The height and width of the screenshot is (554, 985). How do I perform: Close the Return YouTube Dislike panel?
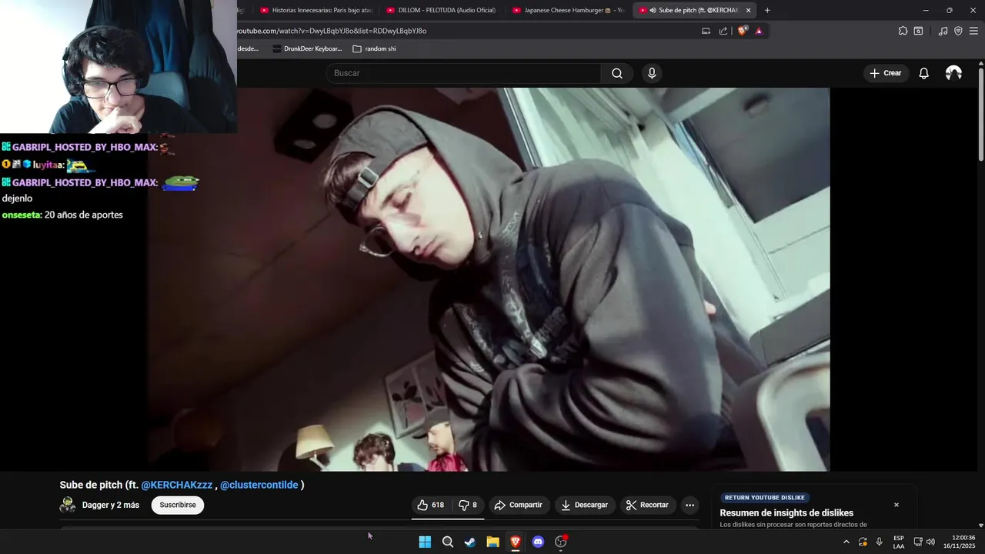point(897,505)
